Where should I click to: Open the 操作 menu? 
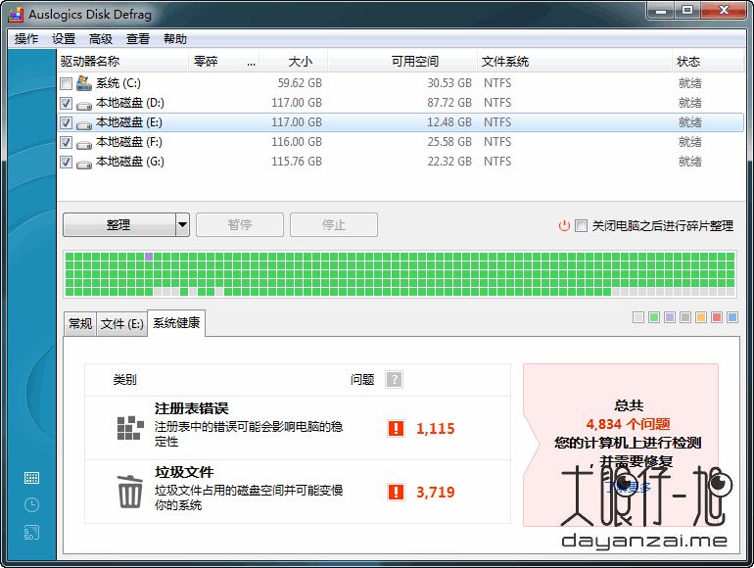click(x=26, y=39)
